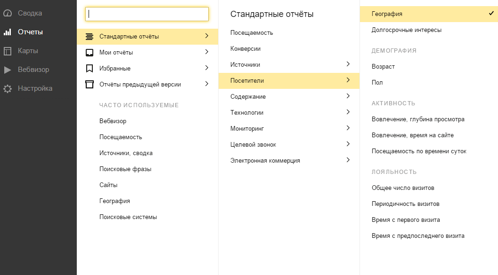This screenshot has width=498, height=275.
Task: Expand Электронная коммерция submenu chevron
Action: 348,160
